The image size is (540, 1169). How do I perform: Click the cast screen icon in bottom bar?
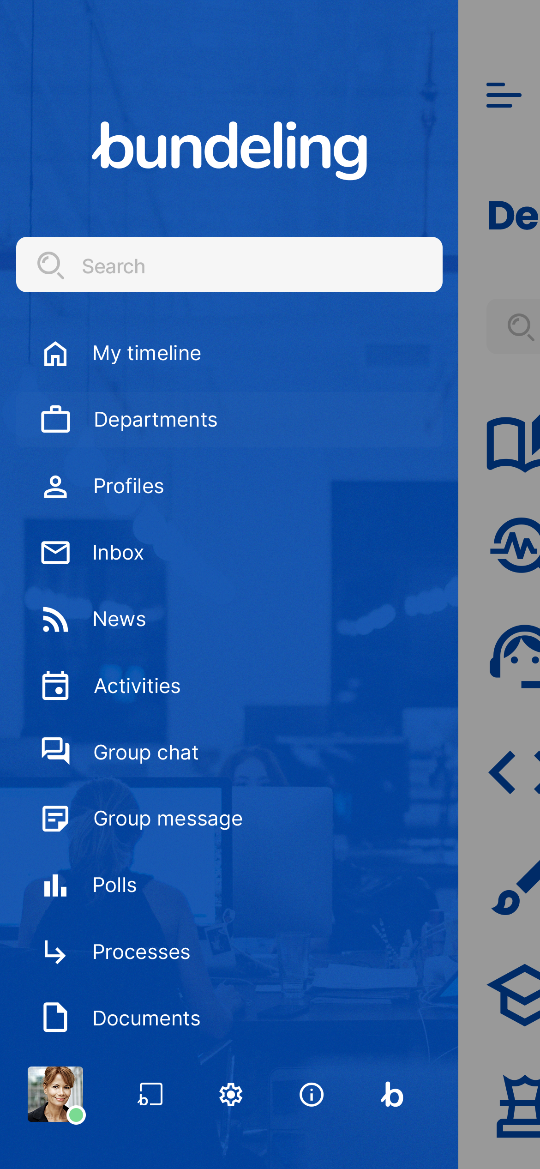150,1095
